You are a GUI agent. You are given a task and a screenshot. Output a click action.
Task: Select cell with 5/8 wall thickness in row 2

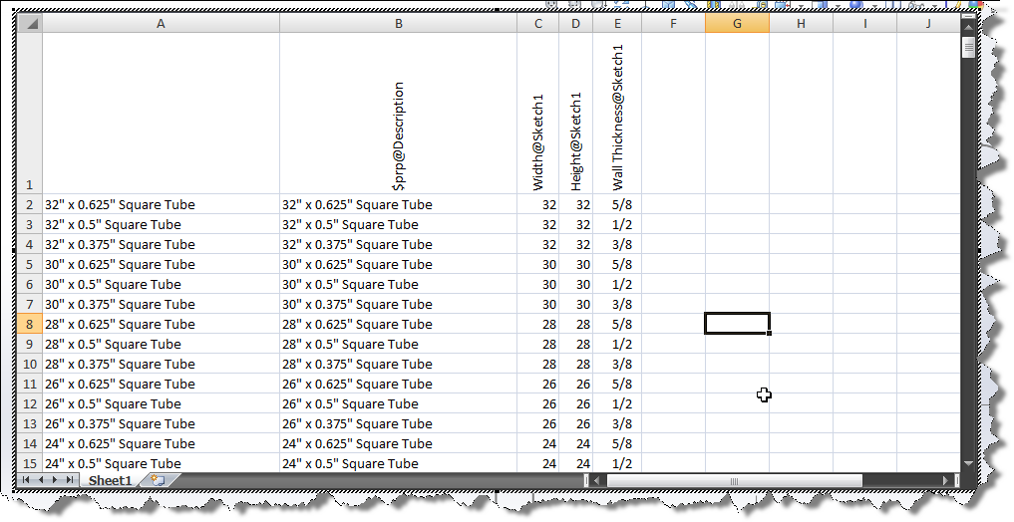pyautogui.click(x=616, y=204)
